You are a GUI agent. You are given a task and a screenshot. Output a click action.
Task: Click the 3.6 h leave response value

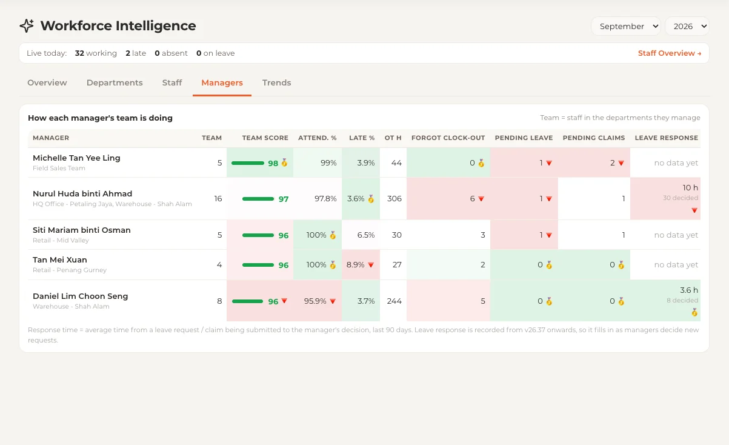(x=689, y=290)
